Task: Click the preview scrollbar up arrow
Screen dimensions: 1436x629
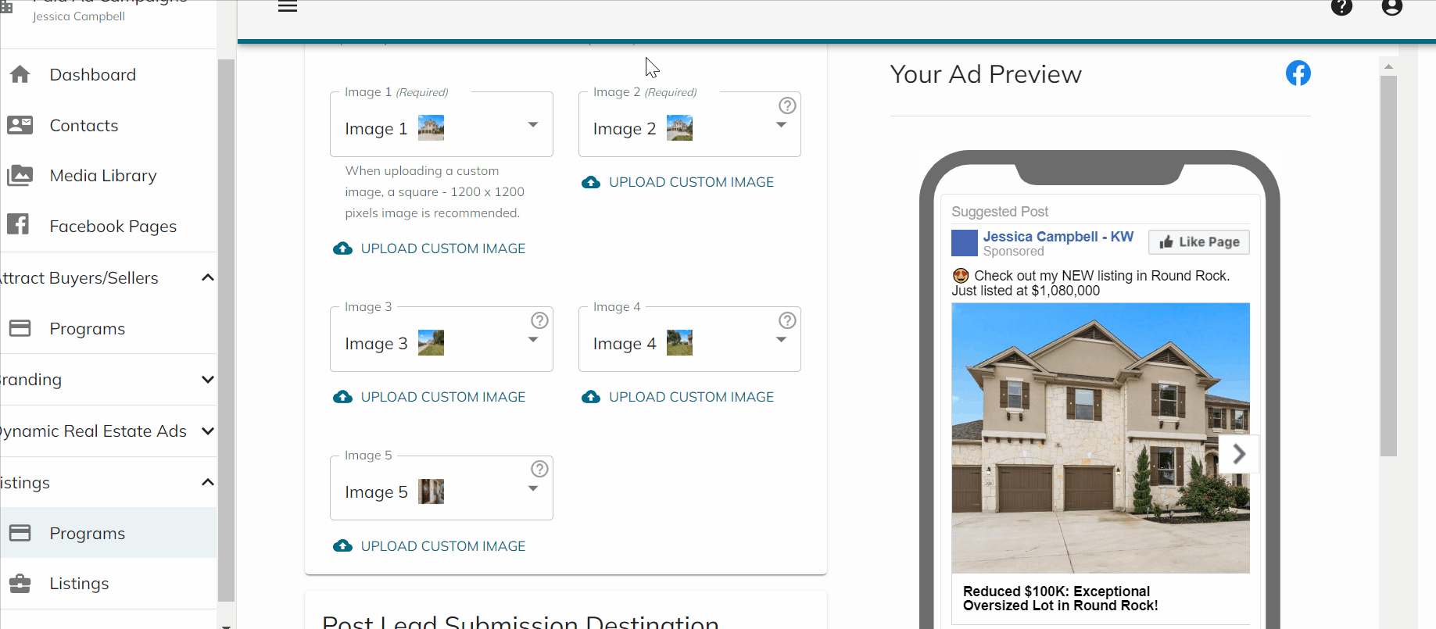Action: pos(1388,66)
